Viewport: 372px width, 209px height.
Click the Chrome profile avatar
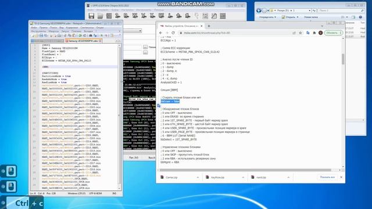pyautogui.click(x=320, y=33)
